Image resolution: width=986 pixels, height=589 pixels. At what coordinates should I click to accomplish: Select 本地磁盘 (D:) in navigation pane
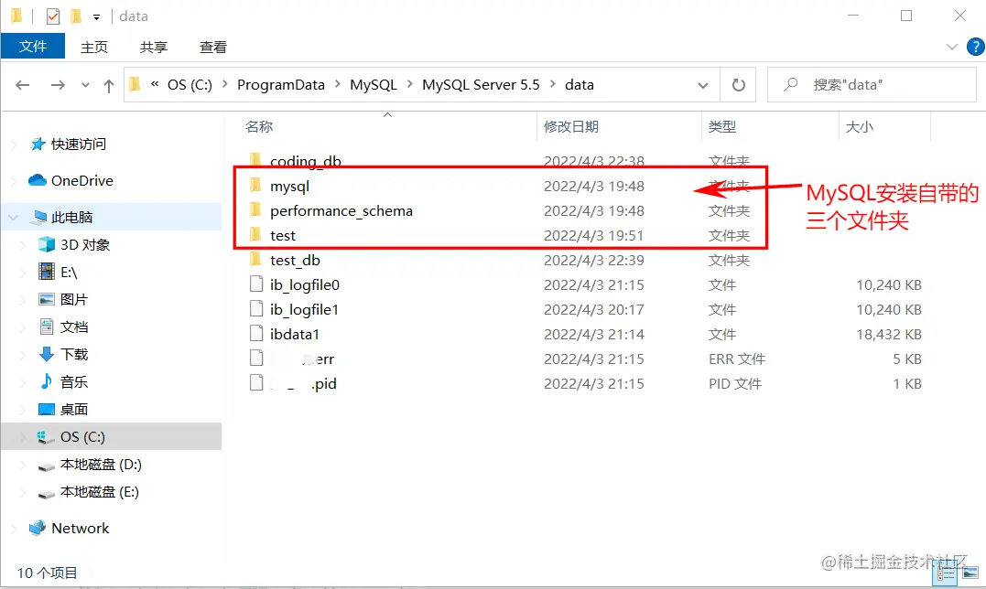pos(101,465)
